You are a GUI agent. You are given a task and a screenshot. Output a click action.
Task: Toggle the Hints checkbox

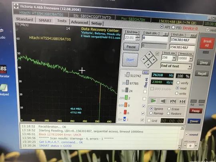coord(207,30)
